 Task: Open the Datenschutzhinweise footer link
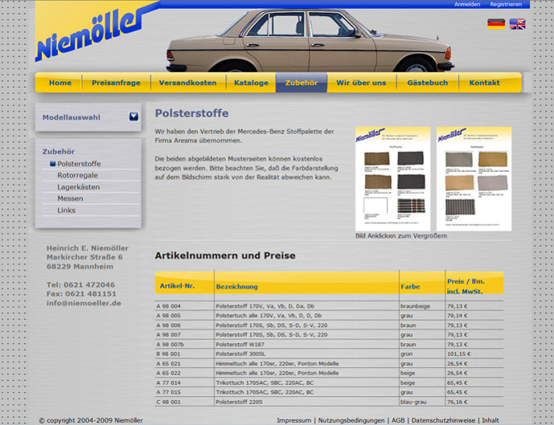tap(443, 420)
